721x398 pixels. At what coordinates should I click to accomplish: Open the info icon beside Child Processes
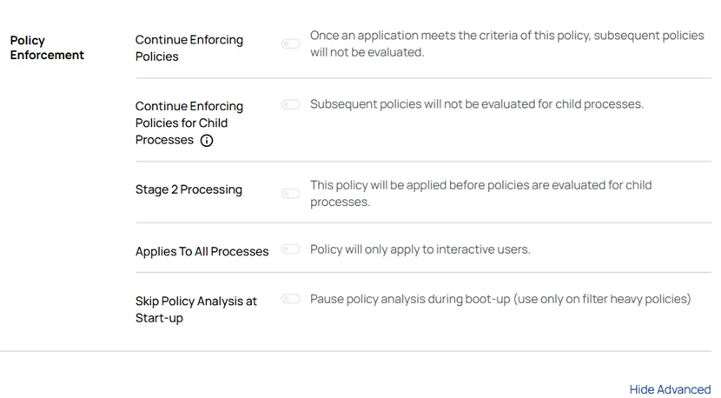[x=207, y=141]
